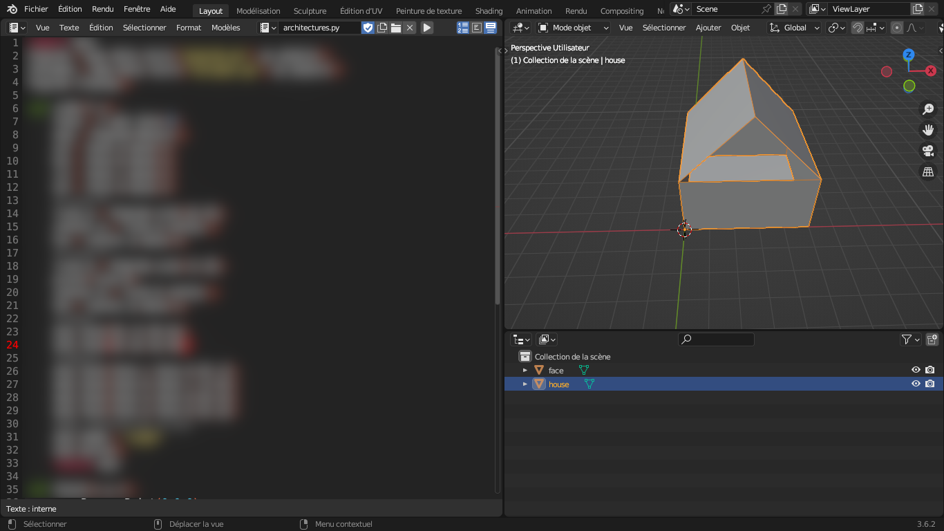
Task: Toggle camera view in the viewport
Action: pos(928,151)
